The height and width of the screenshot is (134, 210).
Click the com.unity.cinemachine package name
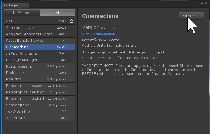pos(100,40)
